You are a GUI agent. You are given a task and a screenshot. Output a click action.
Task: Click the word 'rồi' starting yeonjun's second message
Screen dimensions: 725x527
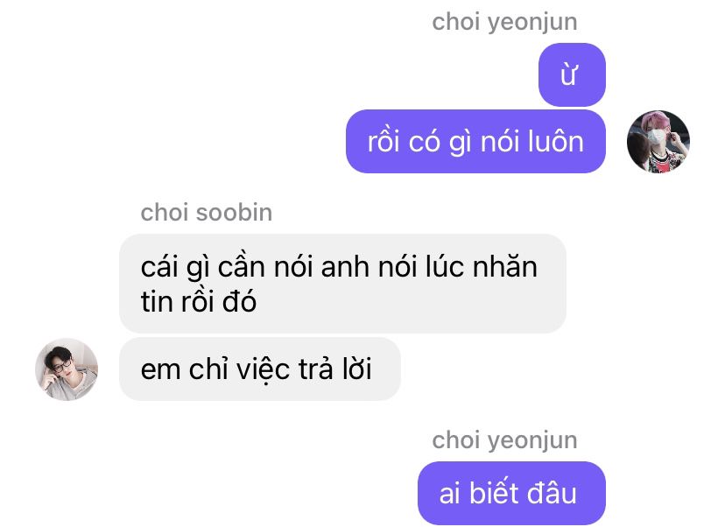pos(384,142)
